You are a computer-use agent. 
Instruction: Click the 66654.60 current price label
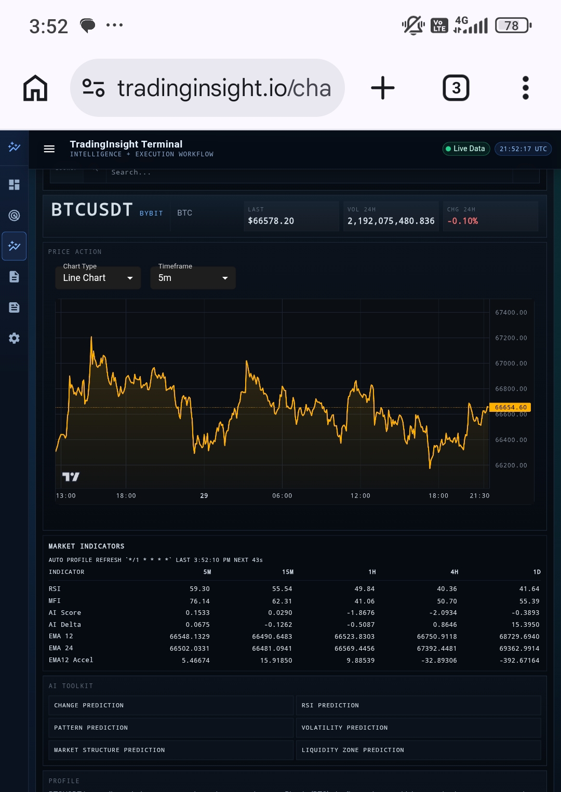pyautogui.click(x=511, y=408)
